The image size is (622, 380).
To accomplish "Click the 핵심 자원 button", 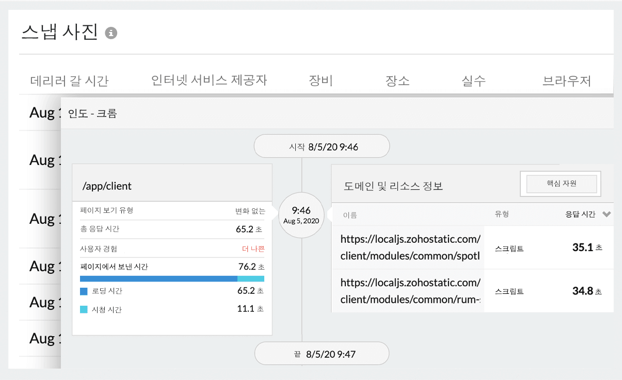I will pos(560,184).
